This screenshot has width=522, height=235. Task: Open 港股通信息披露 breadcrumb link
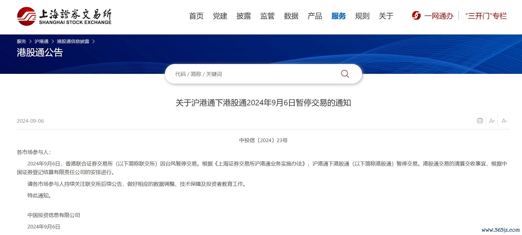pyautogui.click(x=73, y=41)
